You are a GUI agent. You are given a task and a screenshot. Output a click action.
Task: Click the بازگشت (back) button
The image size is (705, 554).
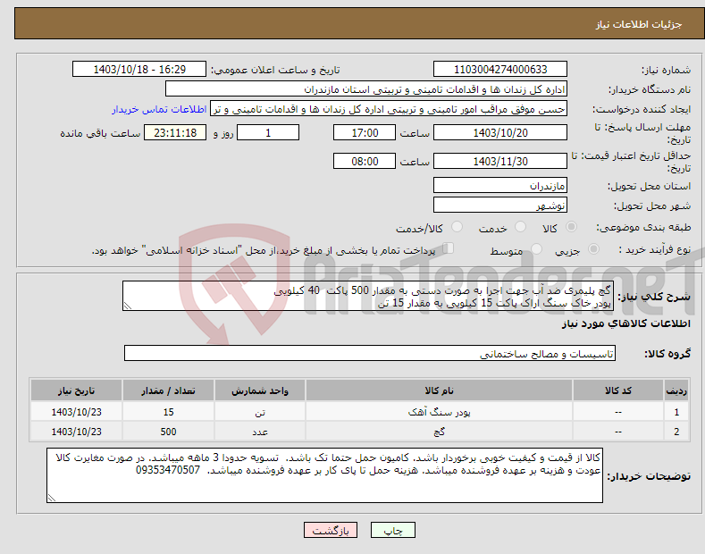[331, 530]
